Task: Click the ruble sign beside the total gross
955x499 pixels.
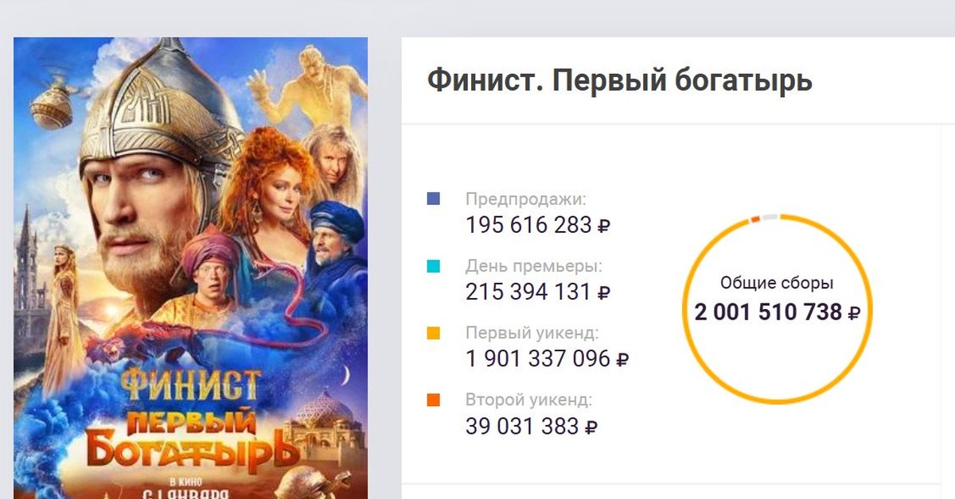Action: coord(855,313)
